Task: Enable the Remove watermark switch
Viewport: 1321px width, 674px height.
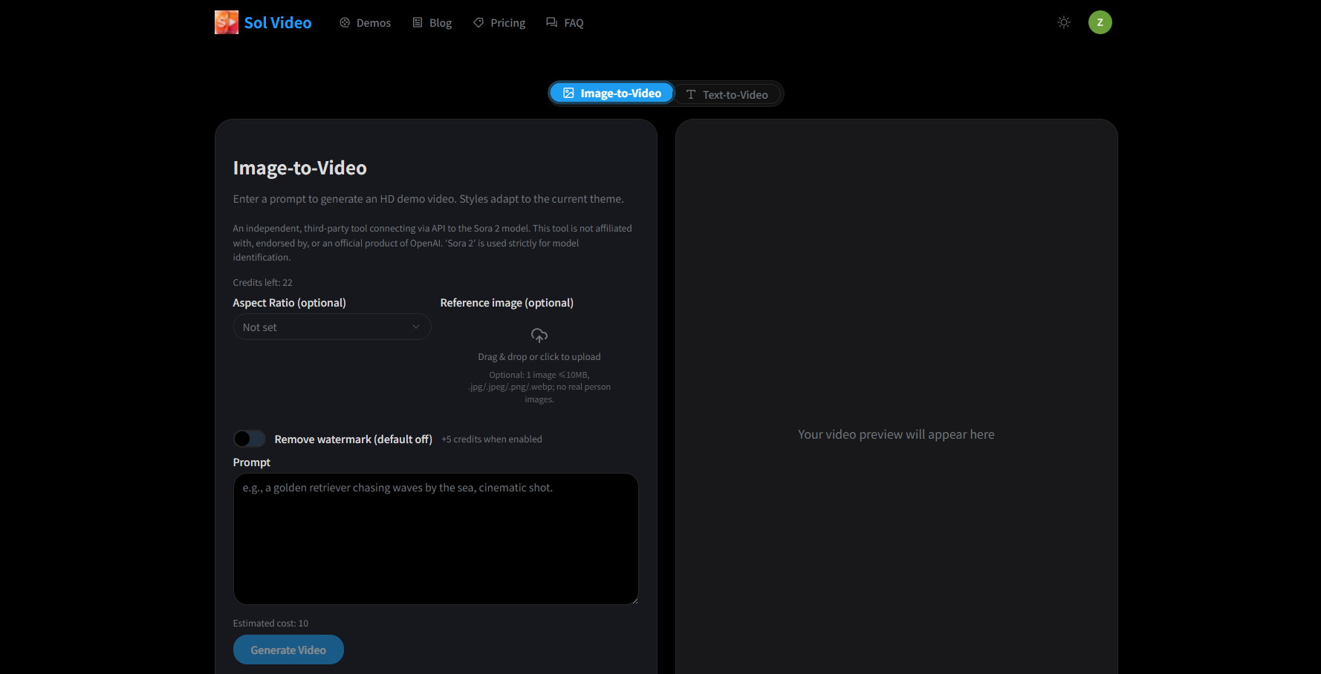Action: [x=249, y=439]
